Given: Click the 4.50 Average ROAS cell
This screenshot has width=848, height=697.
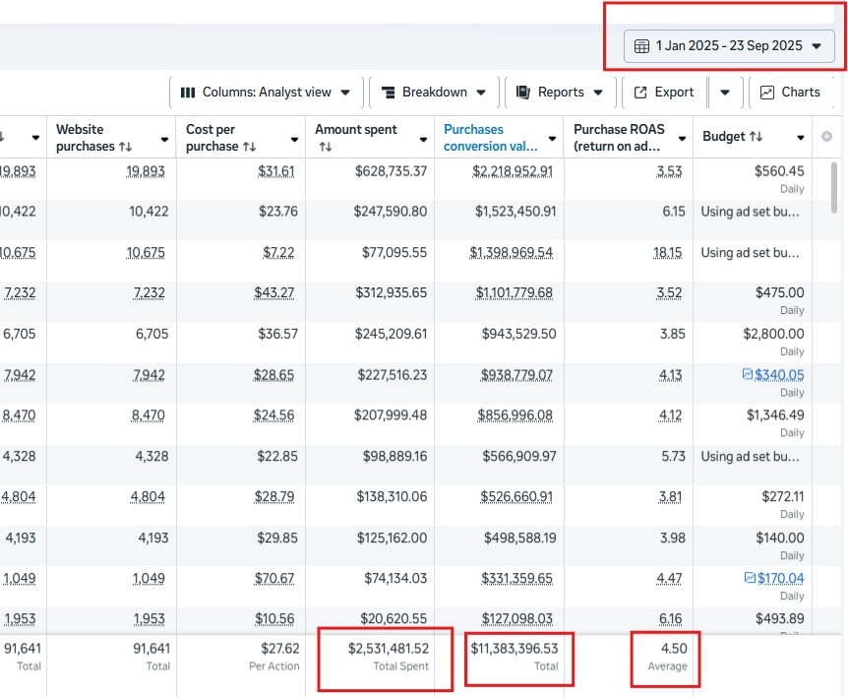Looking at the screenshot, I should pyautogui.click(x=674, y=649).
